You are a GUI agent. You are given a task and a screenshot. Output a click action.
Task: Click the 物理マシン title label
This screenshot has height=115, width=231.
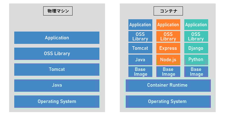58,11
